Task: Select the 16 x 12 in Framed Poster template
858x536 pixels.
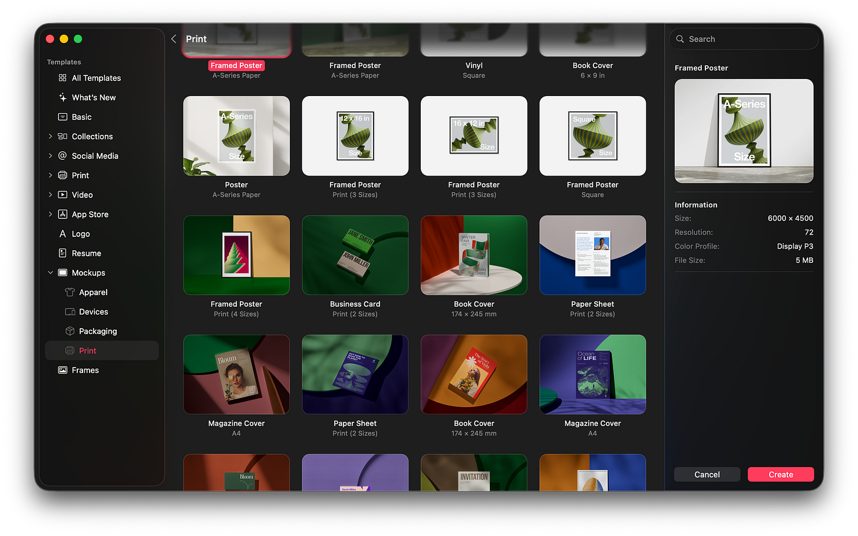Action: coord(474,136)
